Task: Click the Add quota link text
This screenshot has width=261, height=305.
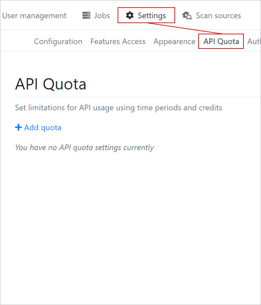Action: (x=43, y=127)
